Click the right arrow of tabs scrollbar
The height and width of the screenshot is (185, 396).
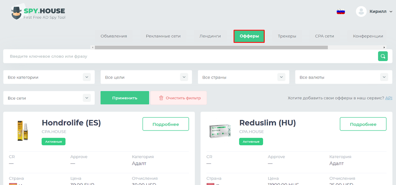pyautogui.click(x=385, y=48)
